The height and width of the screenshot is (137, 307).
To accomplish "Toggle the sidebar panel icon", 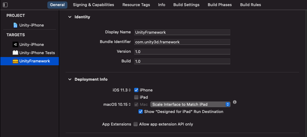I will coord(5,5).
